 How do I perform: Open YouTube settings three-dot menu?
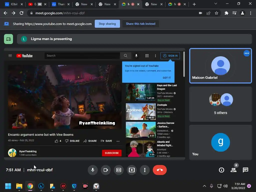tap(155, 56)
